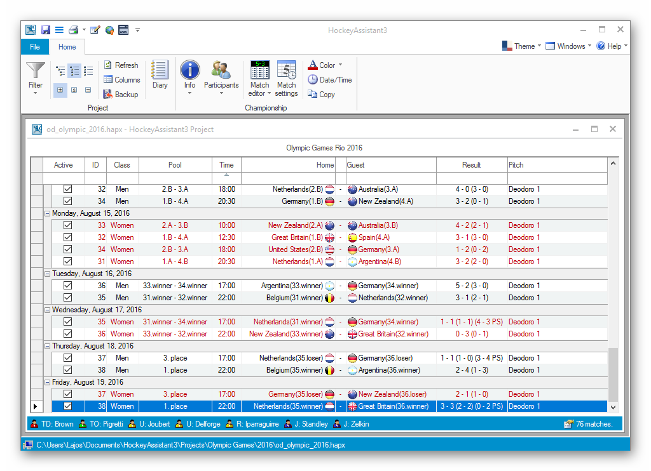Toggle Active for New Zealand(2.A) vs Australia(3.B)
Image resolution: width=651 pixels, height=471 pixels.
[x=67, y=225]
